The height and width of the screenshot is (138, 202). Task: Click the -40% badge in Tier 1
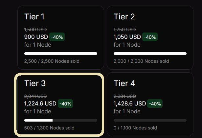click(57, 37)
